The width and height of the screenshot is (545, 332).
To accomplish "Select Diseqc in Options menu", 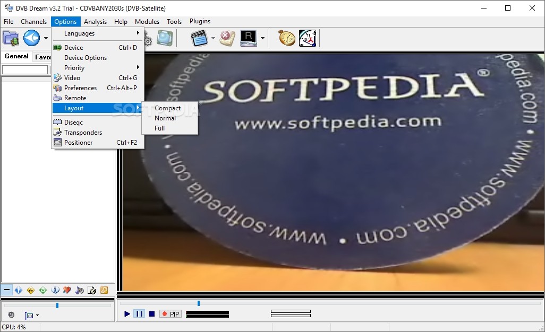I will pyautogui.click(x=98, y=122).
